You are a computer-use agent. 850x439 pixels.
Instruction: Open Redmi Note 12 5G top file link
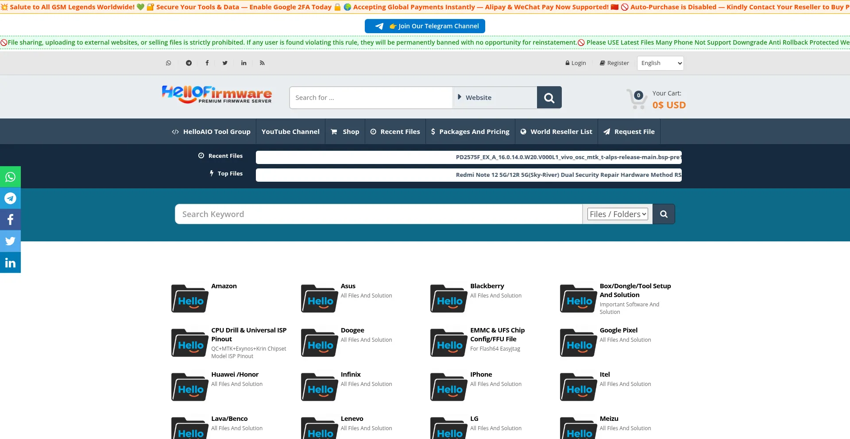[x=568, y=175]
